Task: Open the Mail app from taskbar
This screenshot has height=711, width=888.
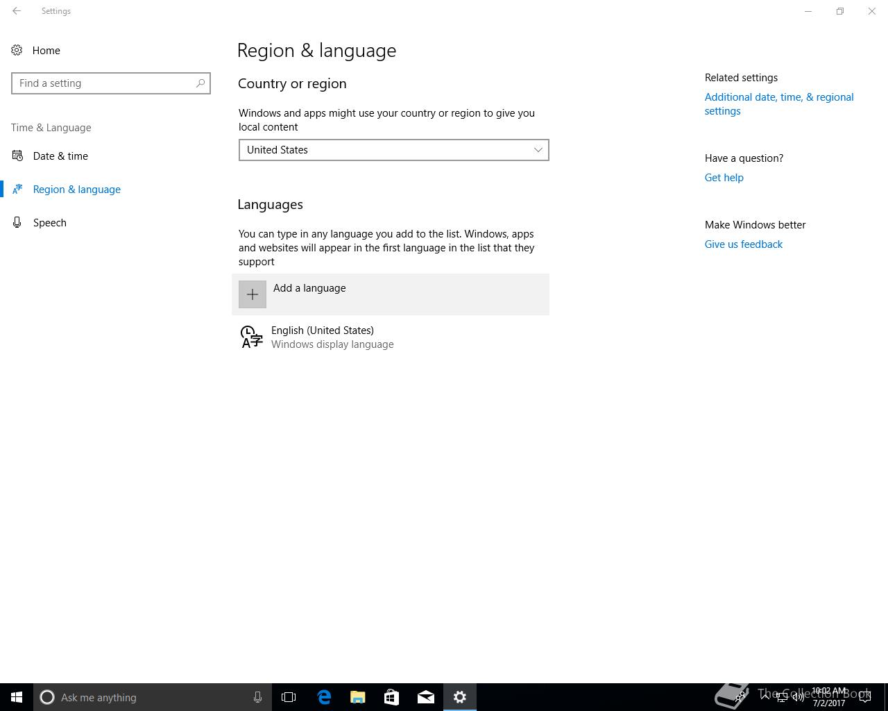Action: 426,697
